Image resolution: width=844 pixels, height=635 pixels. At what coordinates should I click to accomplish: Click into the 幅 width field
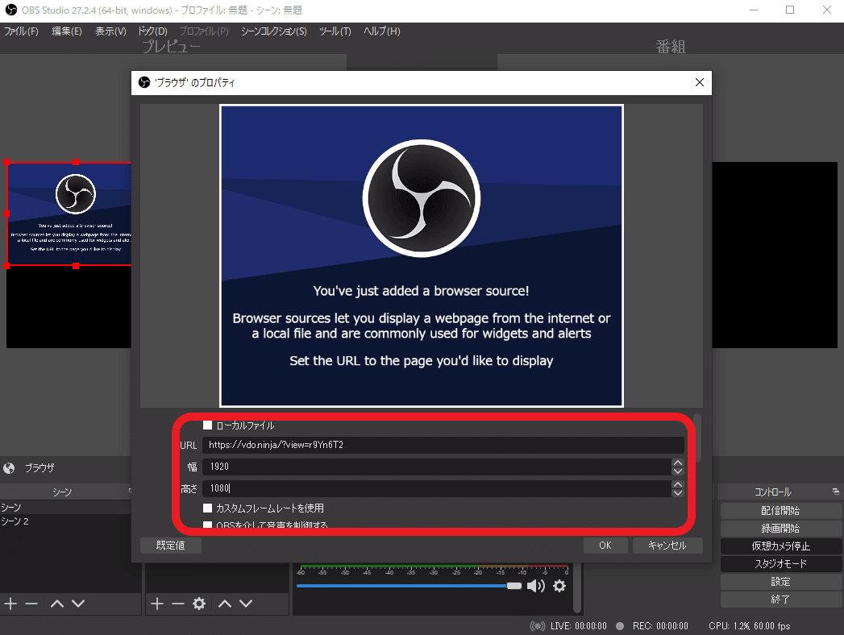(437, 467)
